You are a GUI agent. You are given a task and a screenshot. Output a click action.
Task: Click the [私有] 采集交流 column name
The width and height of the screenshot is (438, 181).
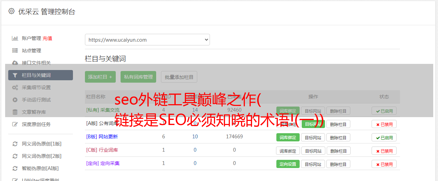coord(103,110)
